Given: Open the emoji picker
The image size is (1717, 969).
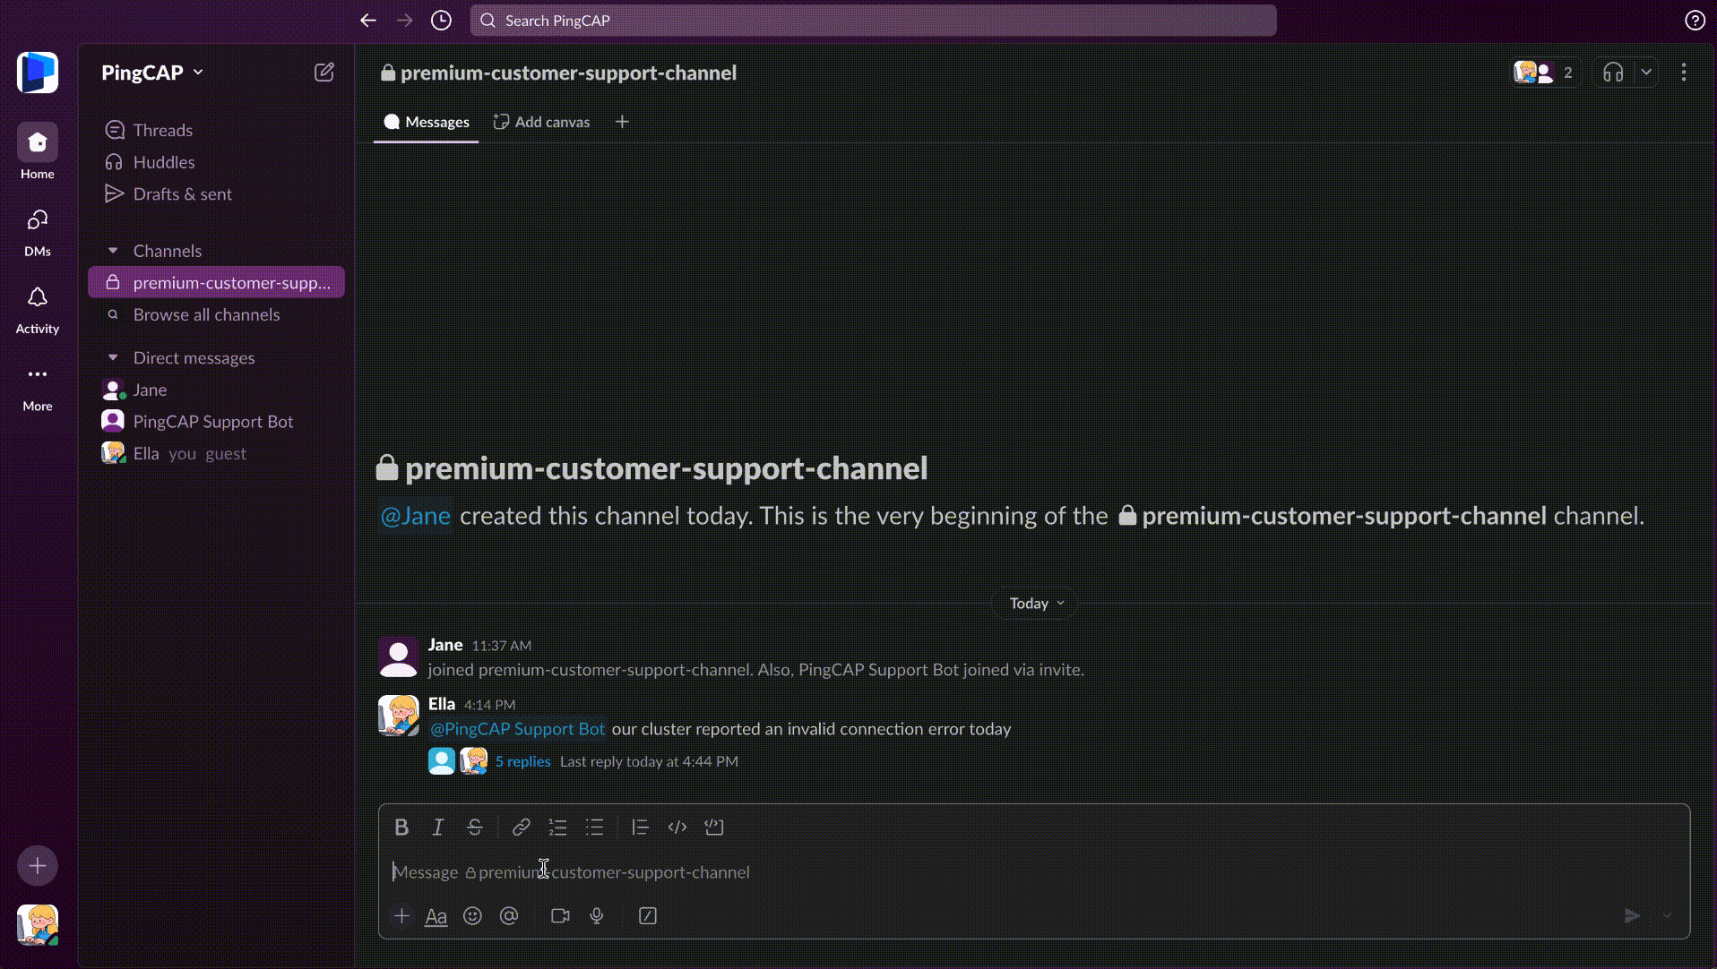Looking at the screenshot, I should 472,916.
